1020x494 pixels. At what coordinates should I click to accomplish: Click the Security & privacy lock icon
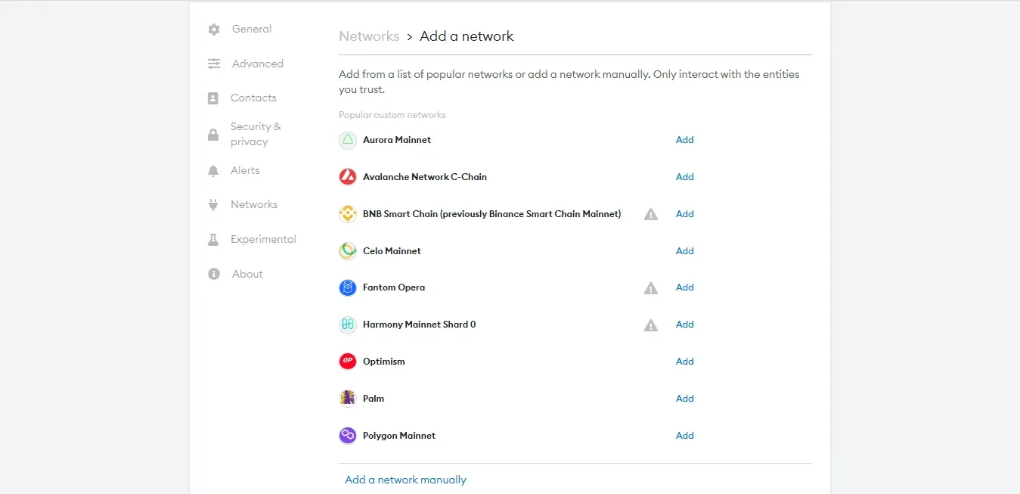[x=213, y=135]
